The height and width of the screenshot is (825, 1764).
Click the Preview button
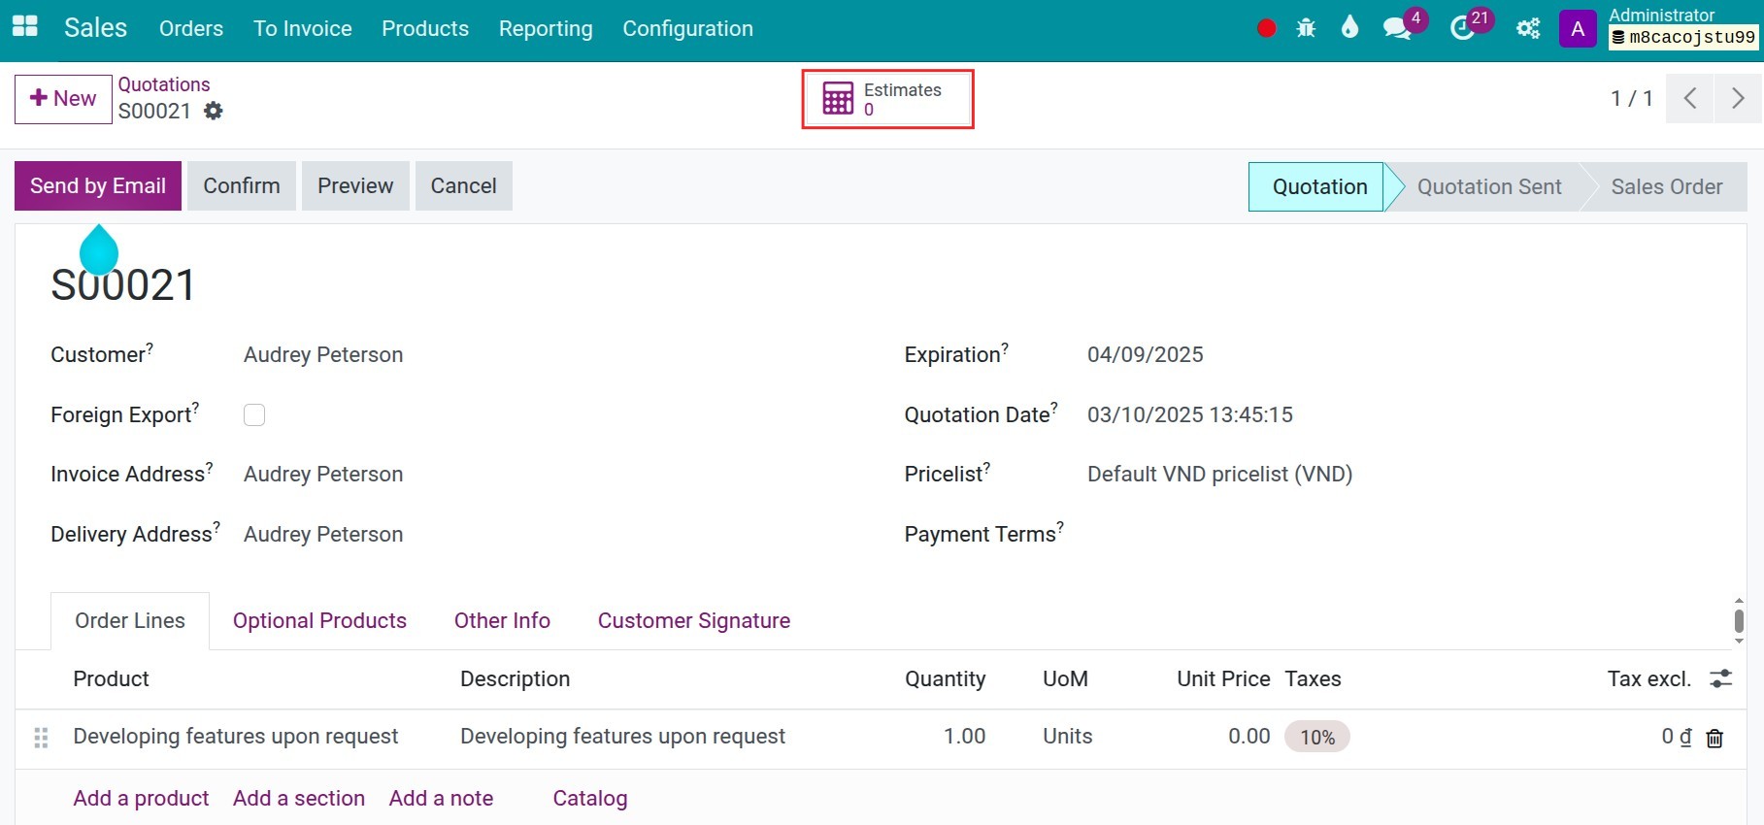click(355, 185)
